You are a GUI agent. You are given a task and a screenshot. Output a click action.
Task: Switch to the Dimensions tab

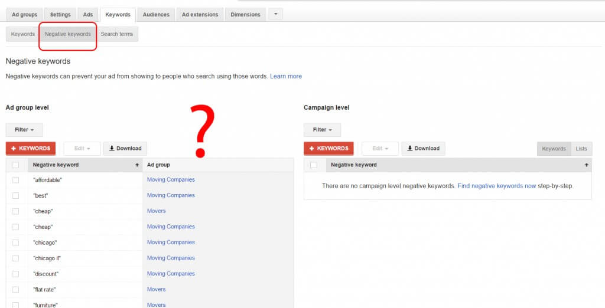pos(245,15)
